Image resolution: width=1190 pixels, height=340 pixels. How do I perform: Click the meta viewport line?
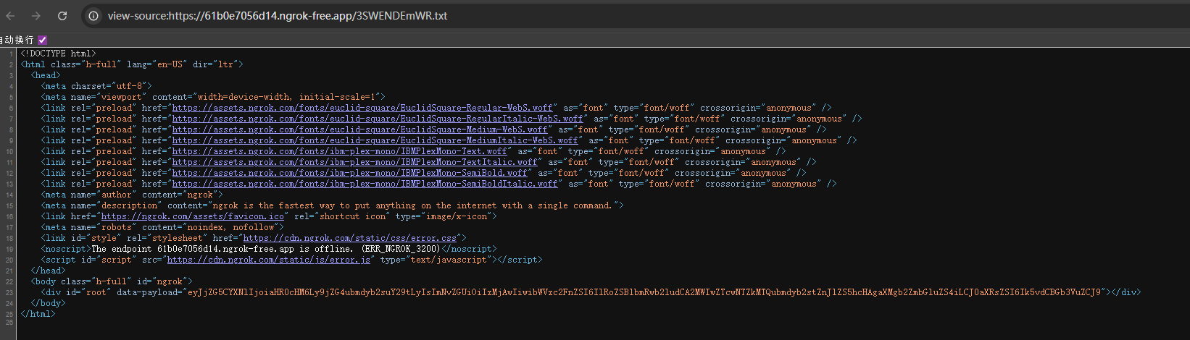[x=213, y=97]
